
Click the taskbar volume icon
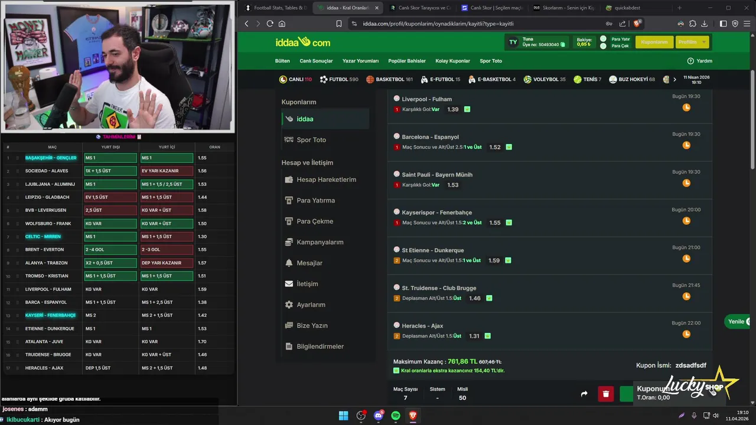[715, 416]
